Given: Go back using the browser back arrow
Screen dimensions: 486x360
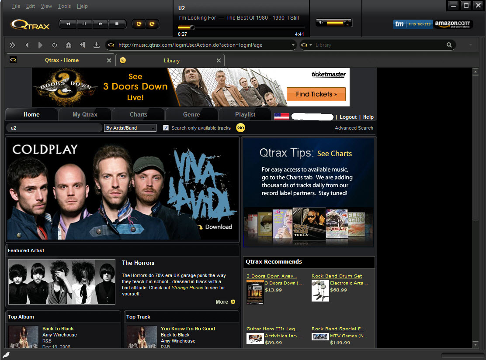Looking at the screenshot, I should click(27, 45).
